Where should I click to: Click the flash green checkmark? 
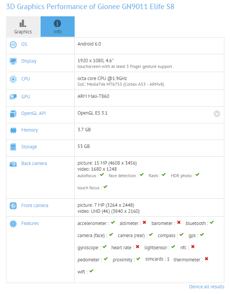(164, 175)
